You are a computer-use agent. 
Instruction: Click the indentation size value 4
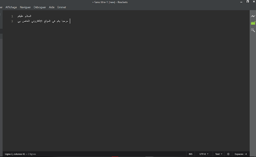click(246, 154)
